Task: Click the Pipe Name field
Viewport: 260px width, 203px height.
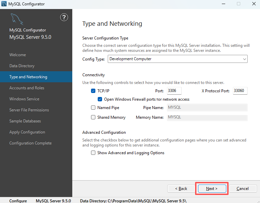Action: point(207,108)
